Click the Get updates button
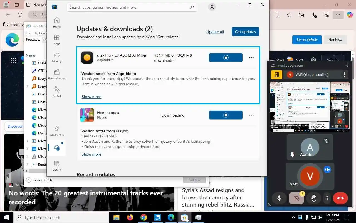This screenshot has height=223, width=356. pyautogui.click(x=245, y=32)
